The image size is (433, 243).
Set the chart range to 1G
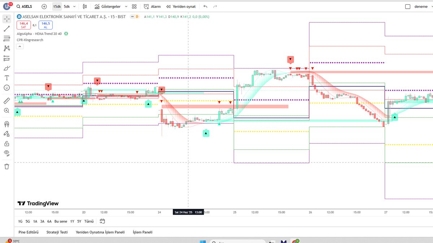(20, 221)
